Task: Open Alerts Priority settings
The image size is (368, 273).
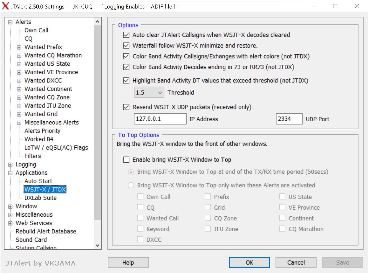Action: 42,131
